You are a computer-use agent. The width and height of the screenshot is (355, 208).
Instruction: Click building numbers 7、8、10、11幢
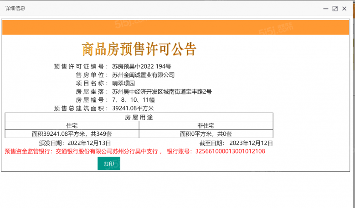click(134, 100)
